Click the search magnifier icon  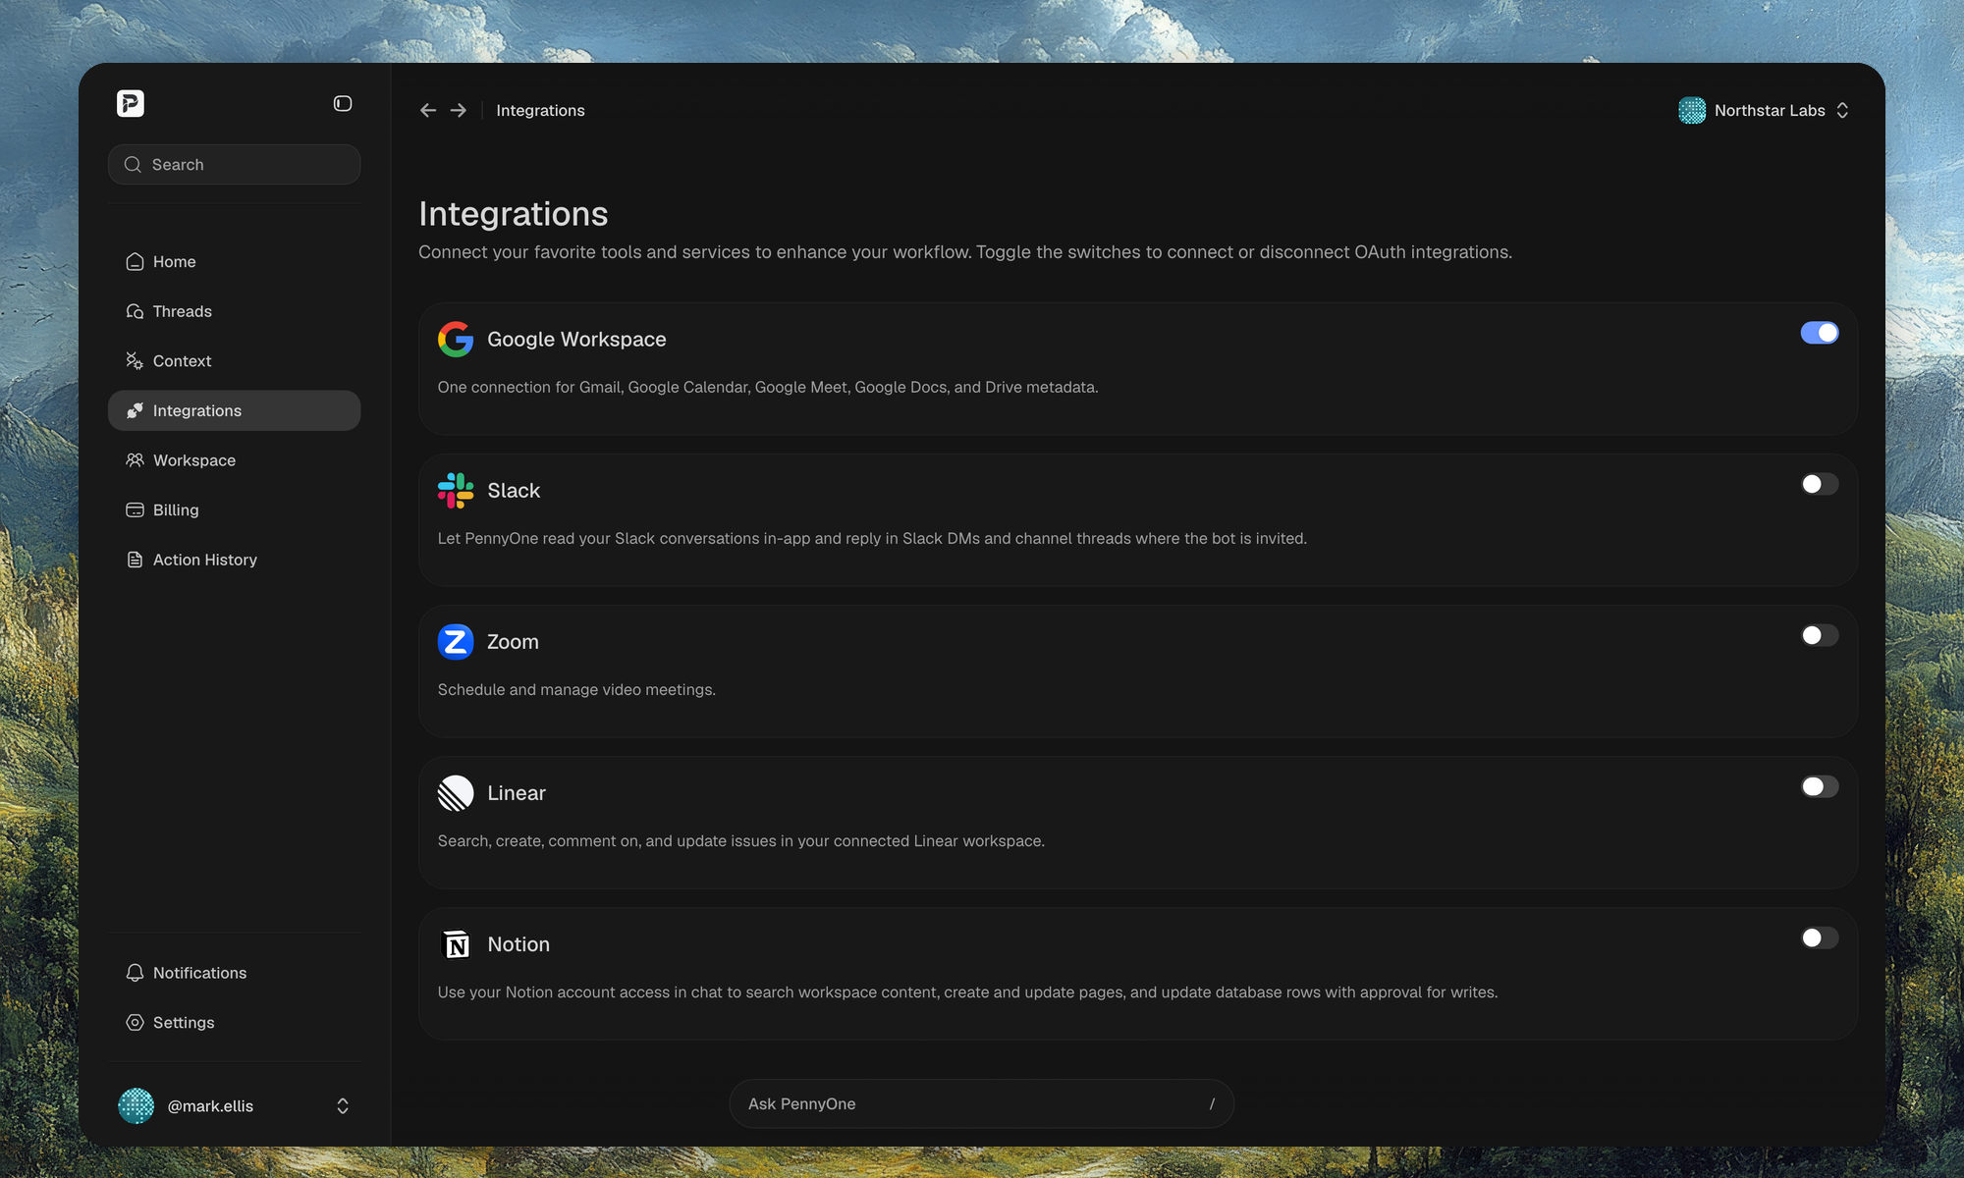click(133, 165)
